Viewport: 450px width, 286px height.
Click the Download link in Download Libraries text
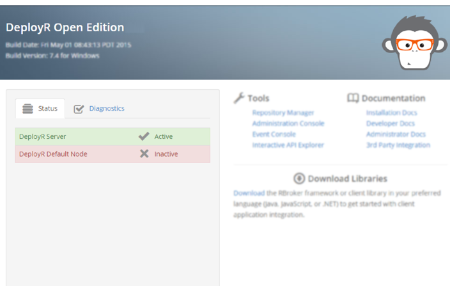coord(249,193)
